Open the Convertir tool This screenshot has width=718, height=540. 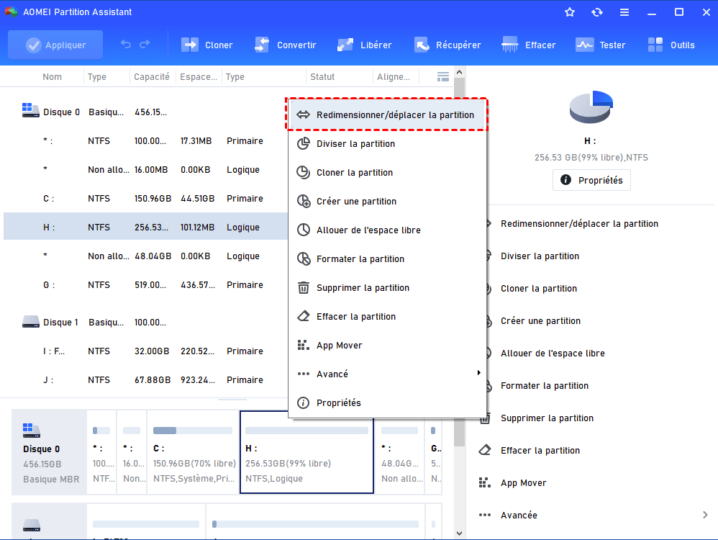[263, 45]
